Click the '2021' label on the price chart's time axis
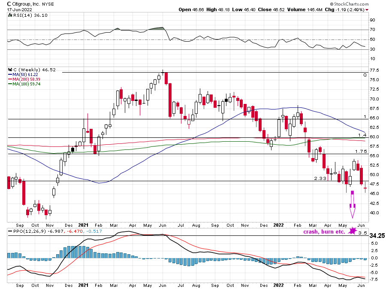 83,225
